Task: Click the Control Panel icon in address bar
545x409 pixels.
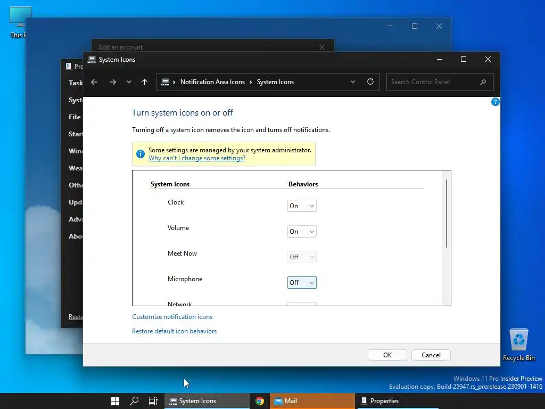Action: point(165,82)
